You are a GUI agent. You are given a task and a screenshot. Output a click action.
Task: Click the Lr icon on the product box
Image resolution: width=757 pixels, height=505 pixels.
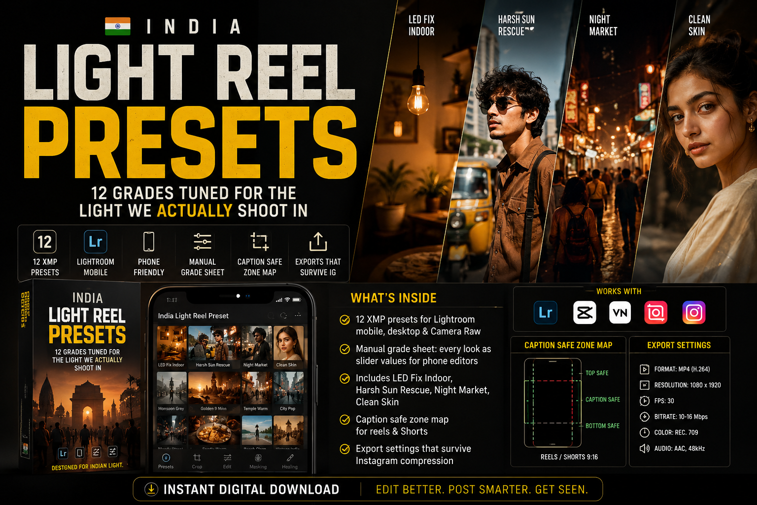[63, 453]
